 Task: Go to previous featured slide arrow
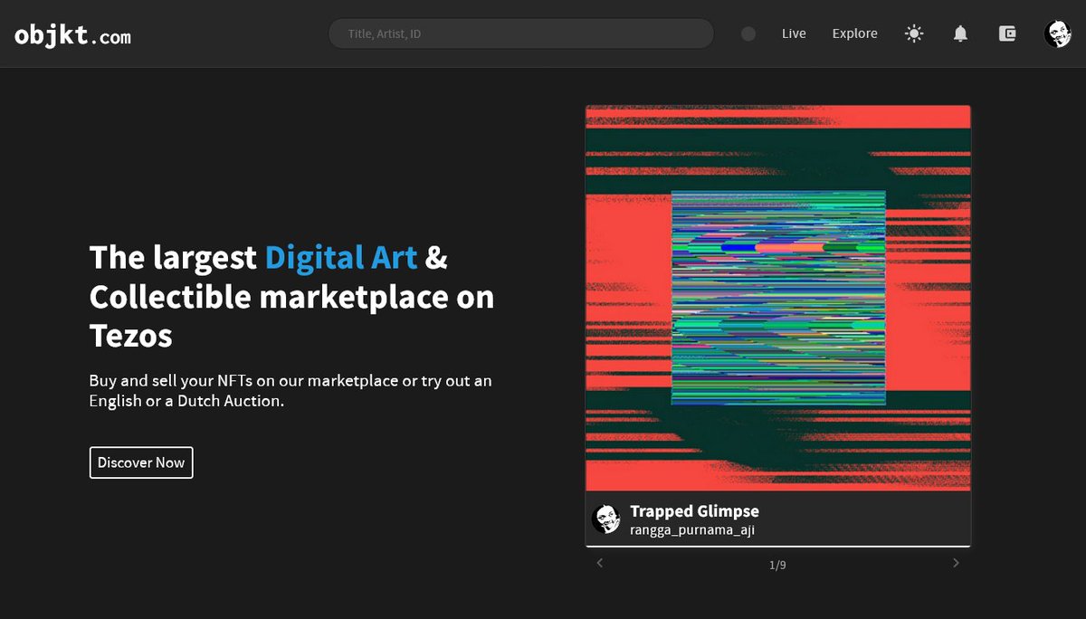click(x=599, y=563)
